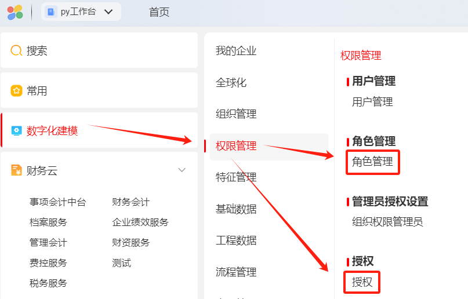
Task: Select 组织管理 in the middle menu
Action: (236, 114)
